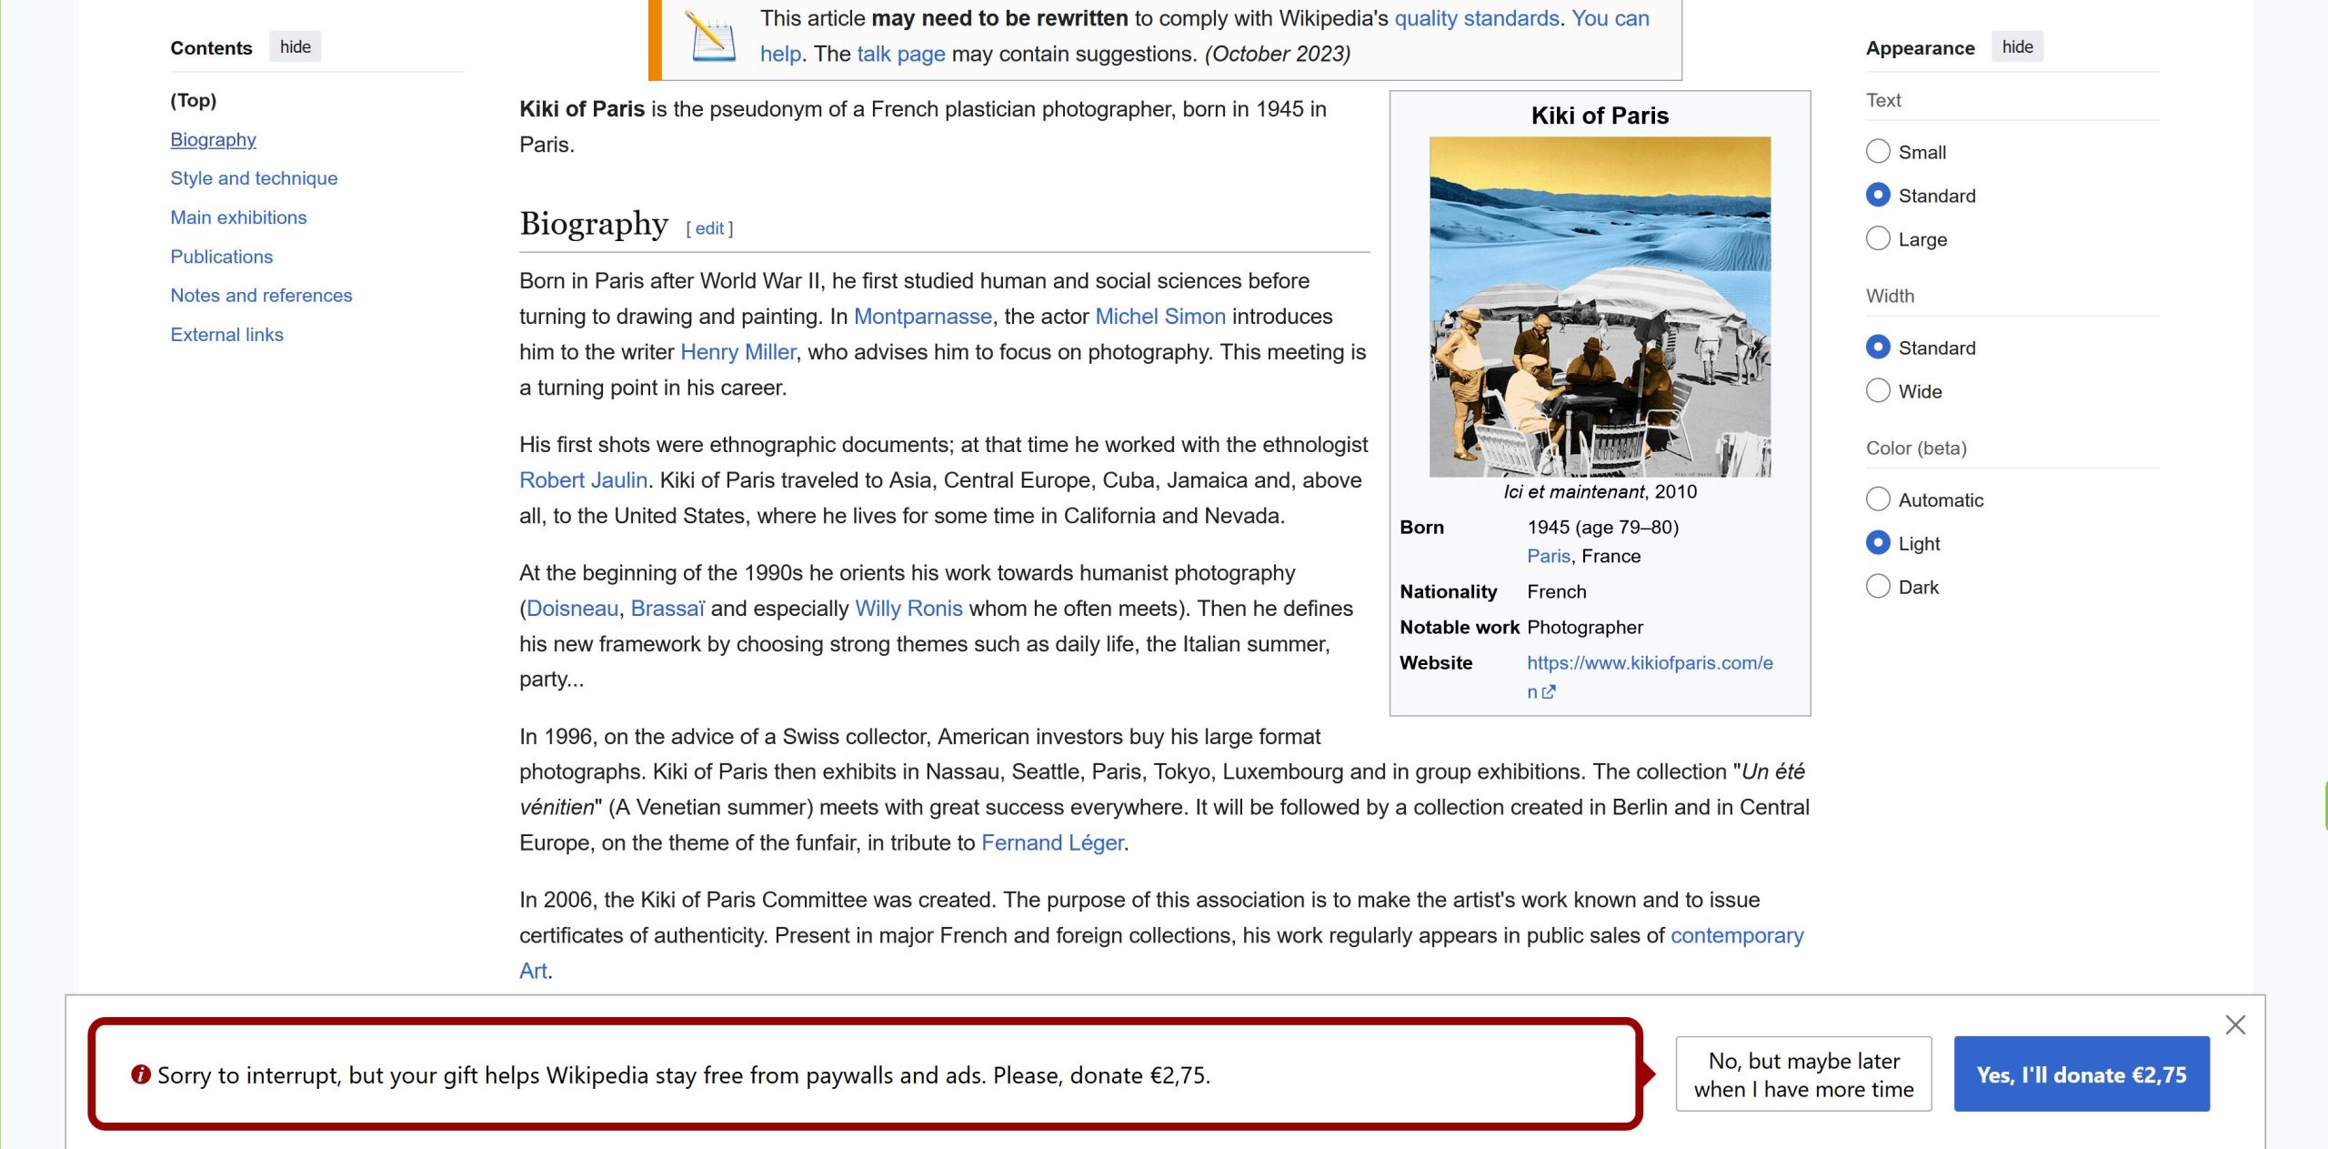Edit the Biography section
Image resolution: width=2328 pixels, height=1149 pixels.
point(709,228)
